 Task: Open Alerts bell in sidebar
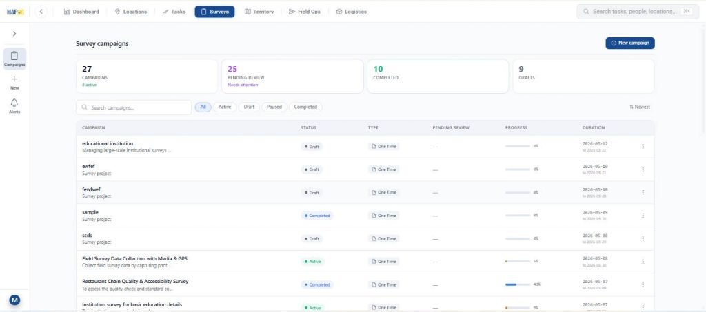pos(14,105)
